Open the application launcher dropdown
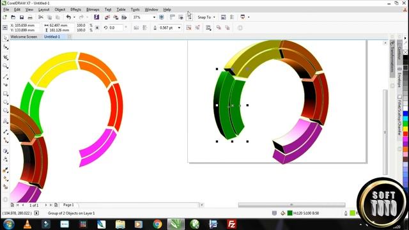The height and width of the screenshot is (230, 409). pos(249,17)
